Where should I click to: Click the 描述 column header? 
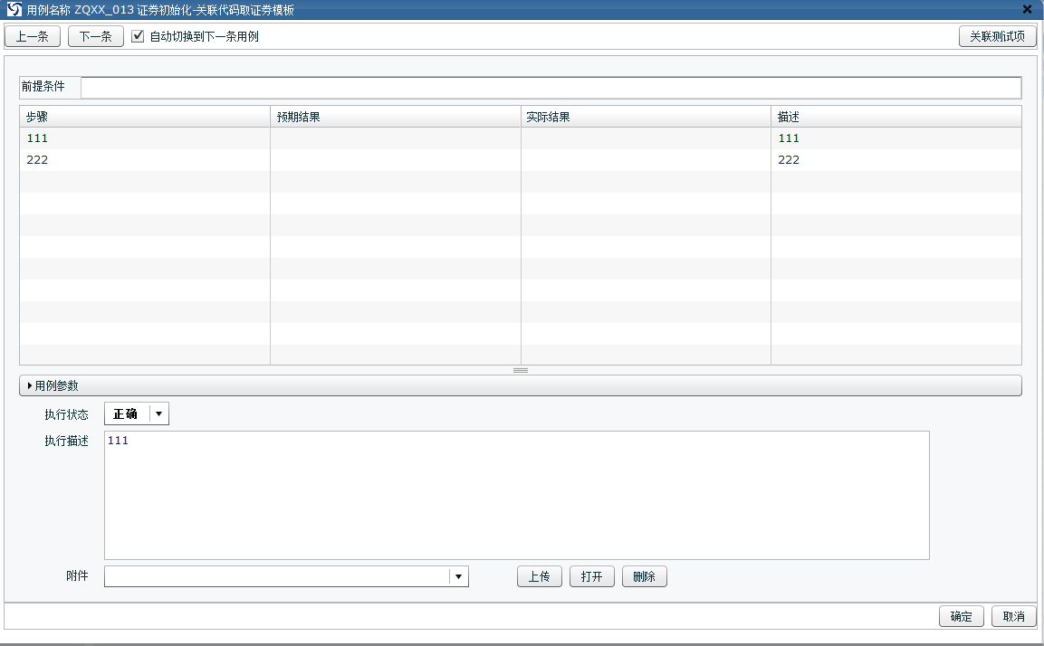click(x=896, y=117)
